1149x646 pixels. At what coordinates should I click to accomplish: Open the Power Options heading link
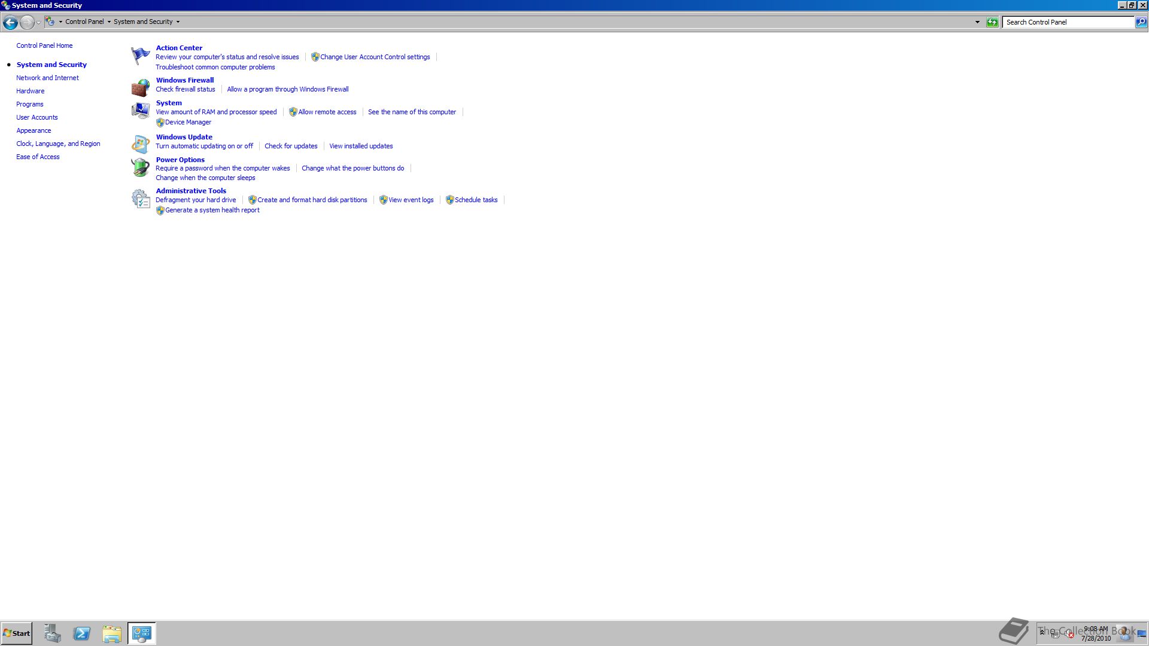pos(180,160)
